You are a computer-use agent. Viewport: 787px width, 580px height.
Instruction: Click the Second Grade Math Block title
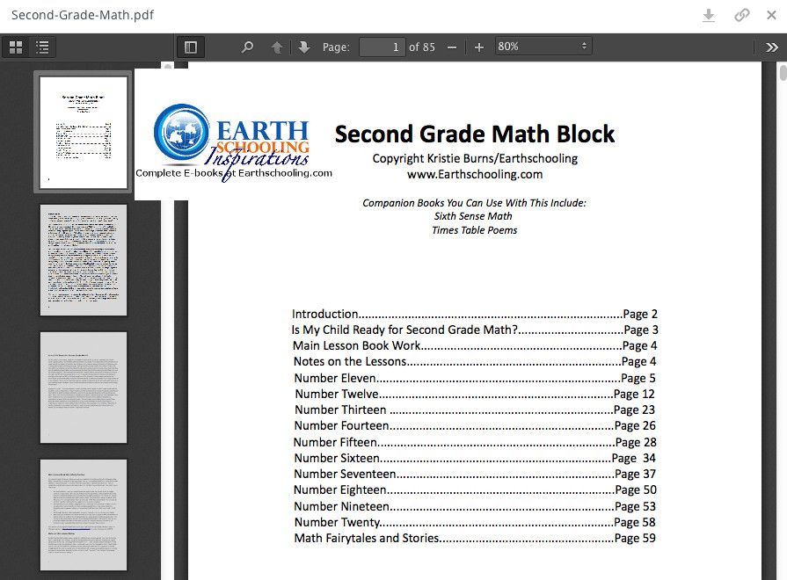pyautogui.click(x=475, y=134)
